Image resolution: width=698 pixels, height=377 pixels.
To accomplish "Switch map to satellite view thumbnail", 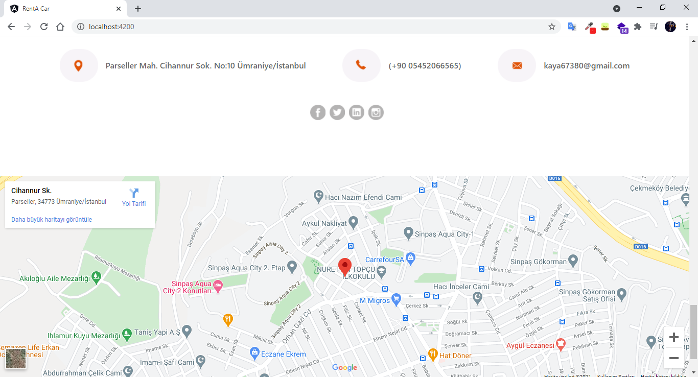I will tap(16, 359).
